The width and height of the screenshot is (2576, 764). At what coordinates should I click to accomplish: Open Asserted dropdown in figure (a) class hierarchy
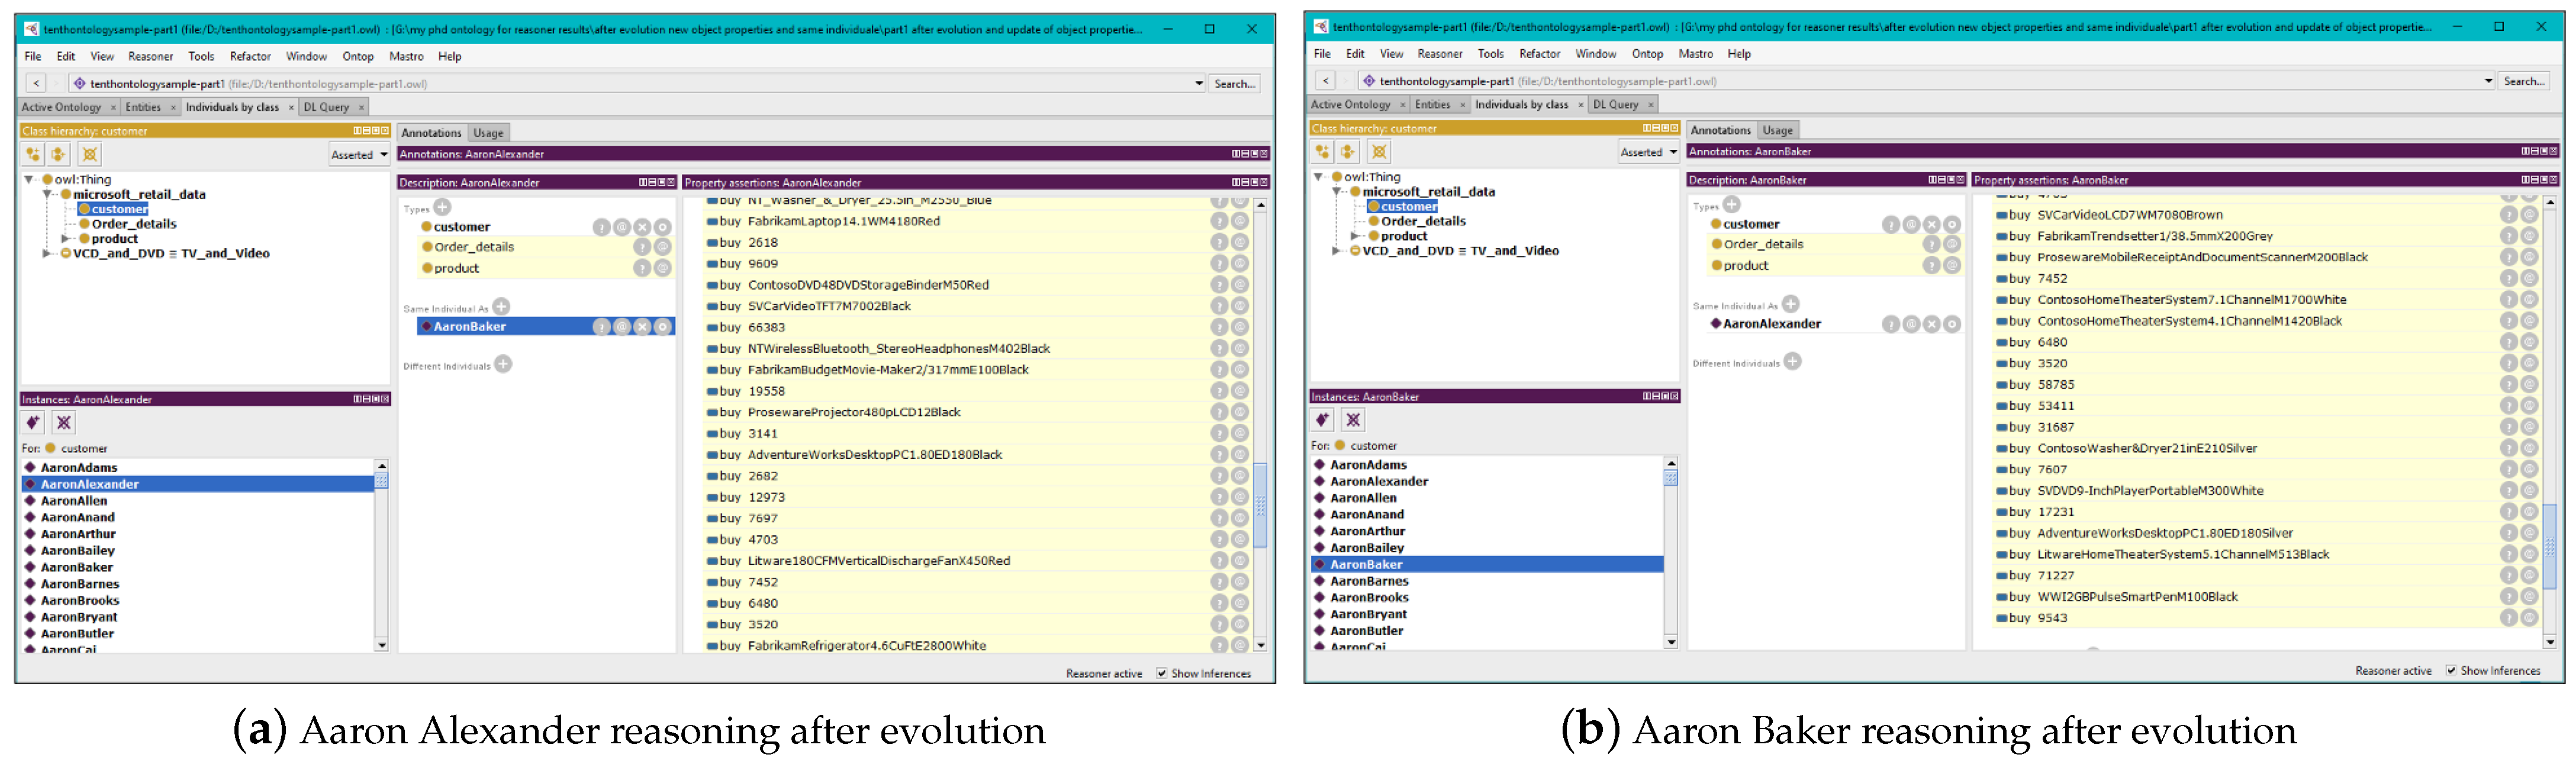pyautogui.click(x=359, y=155)
